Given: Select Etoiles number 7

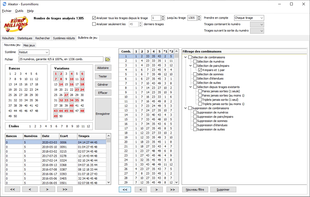Looking at the screenshot, I should click(62, 126).
